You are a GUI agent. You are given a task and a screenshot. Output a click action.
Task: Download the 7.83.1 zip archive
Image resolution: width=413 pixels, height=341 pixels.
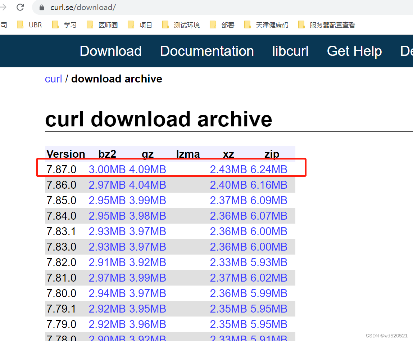(269, 231)
